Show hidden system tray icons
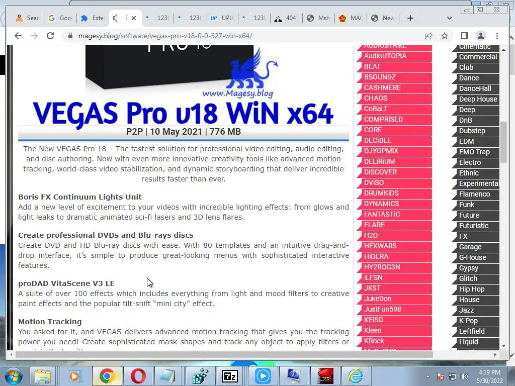515x386 pixels. pyautogui.click(x=427, y=376)
